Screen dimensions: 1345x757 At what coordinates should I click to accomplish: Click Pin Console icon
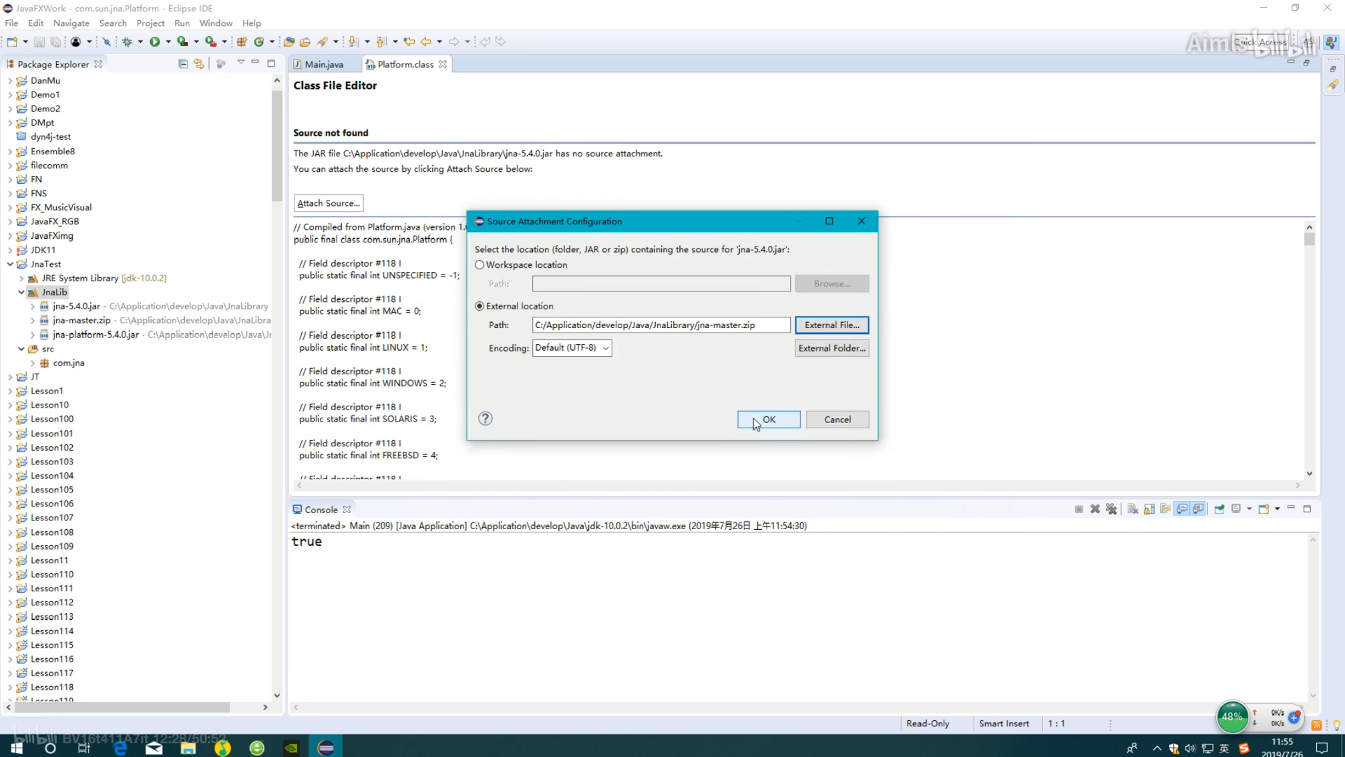[x=1219, y=509]
